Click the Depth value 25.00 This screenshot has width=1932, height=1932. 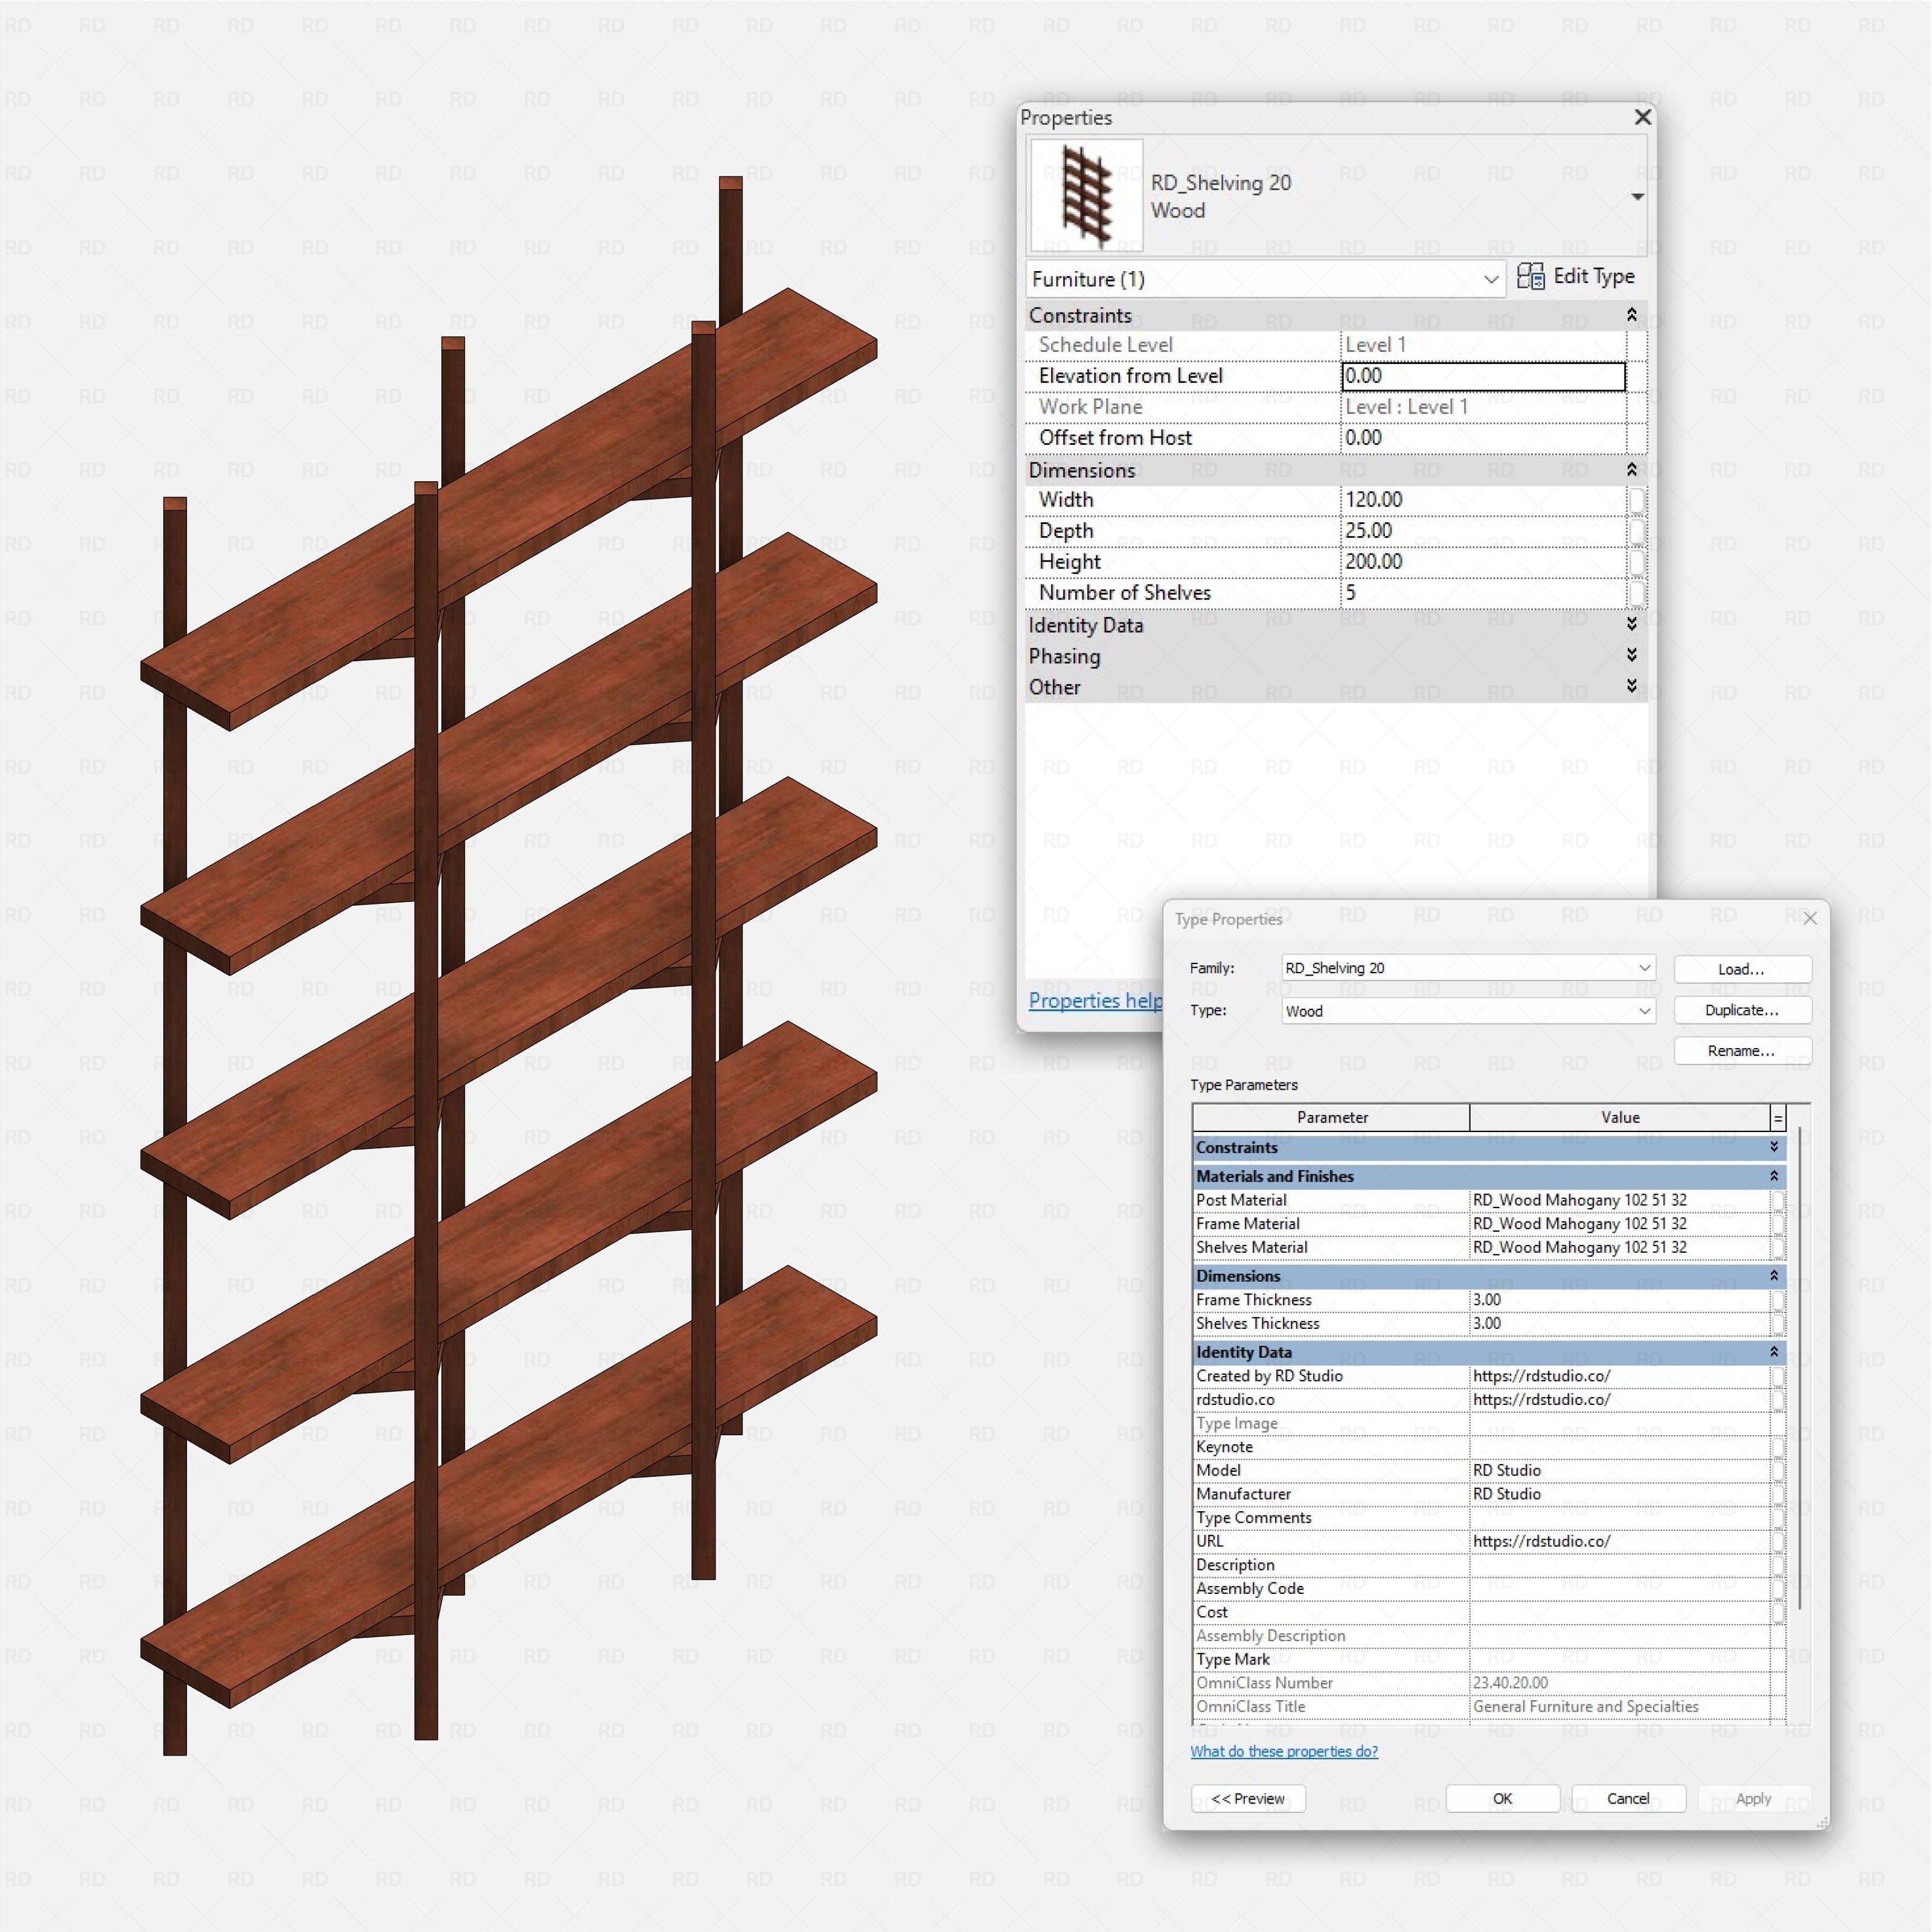(1483, 531)
